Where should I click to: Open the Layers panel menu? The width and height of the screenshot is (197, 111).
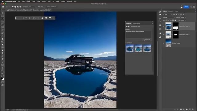tap(195, 11)
